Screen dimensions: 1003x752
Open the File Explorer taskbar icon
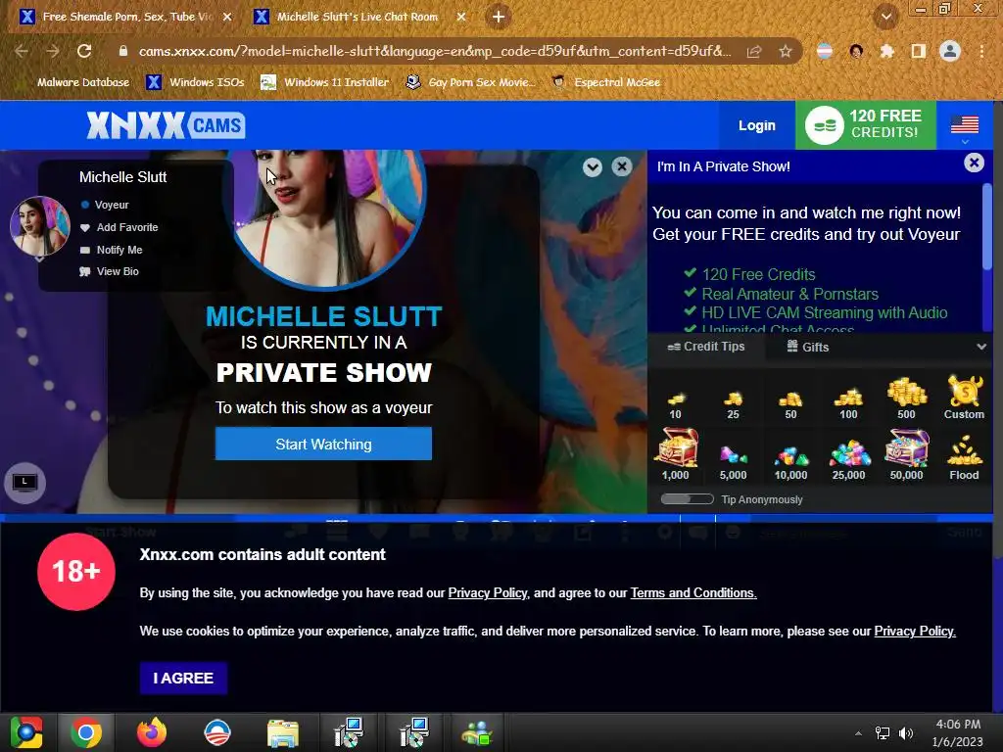point(283,732)
